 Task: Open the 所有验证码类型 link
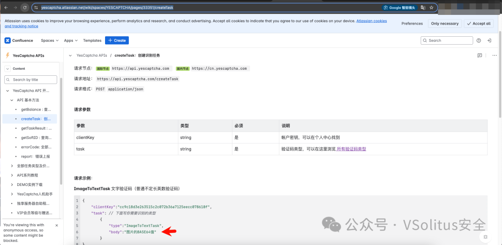(x=351, y=149)
